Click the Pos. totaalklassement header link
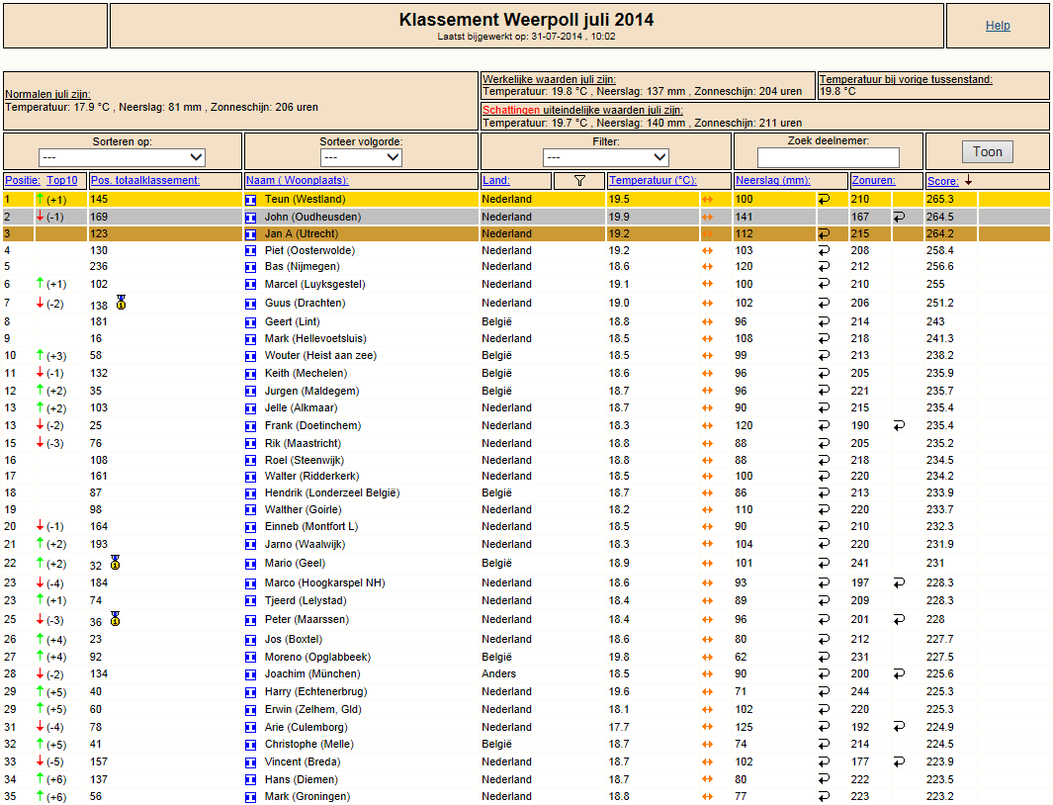The width and height of the screenshot is (1053, 805). pos(145,180)
